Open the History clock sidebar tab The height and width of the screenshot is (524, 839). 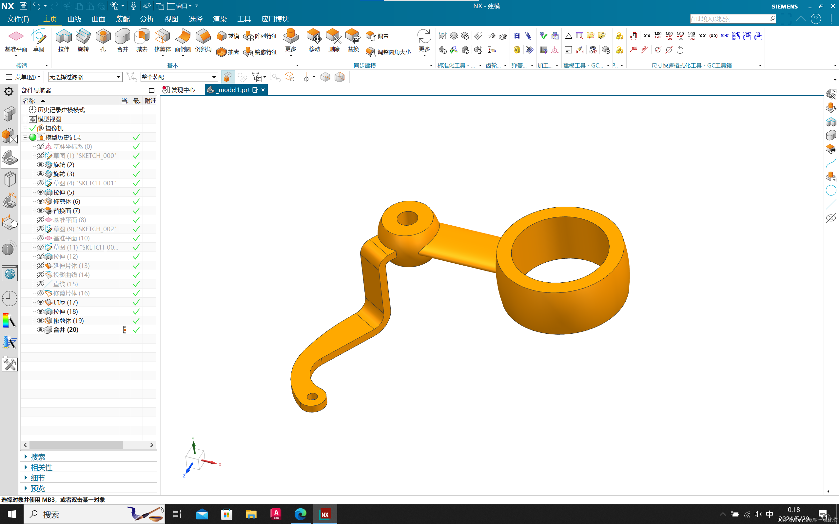tap(10, 298)
